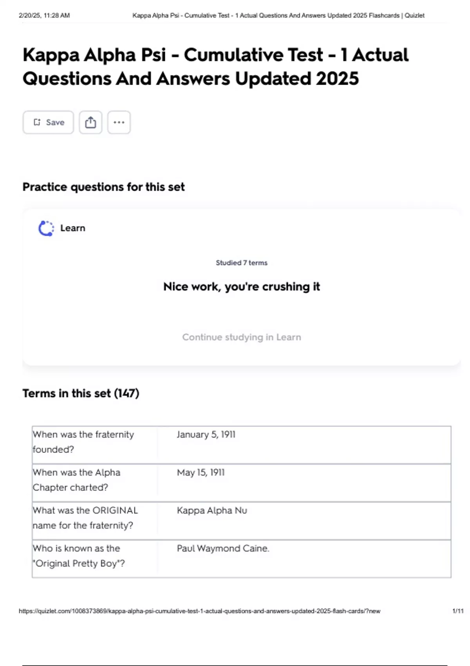The image size is (470, 666).
Task: Click the Studied 7 terms label
Action: click(241, 263)
